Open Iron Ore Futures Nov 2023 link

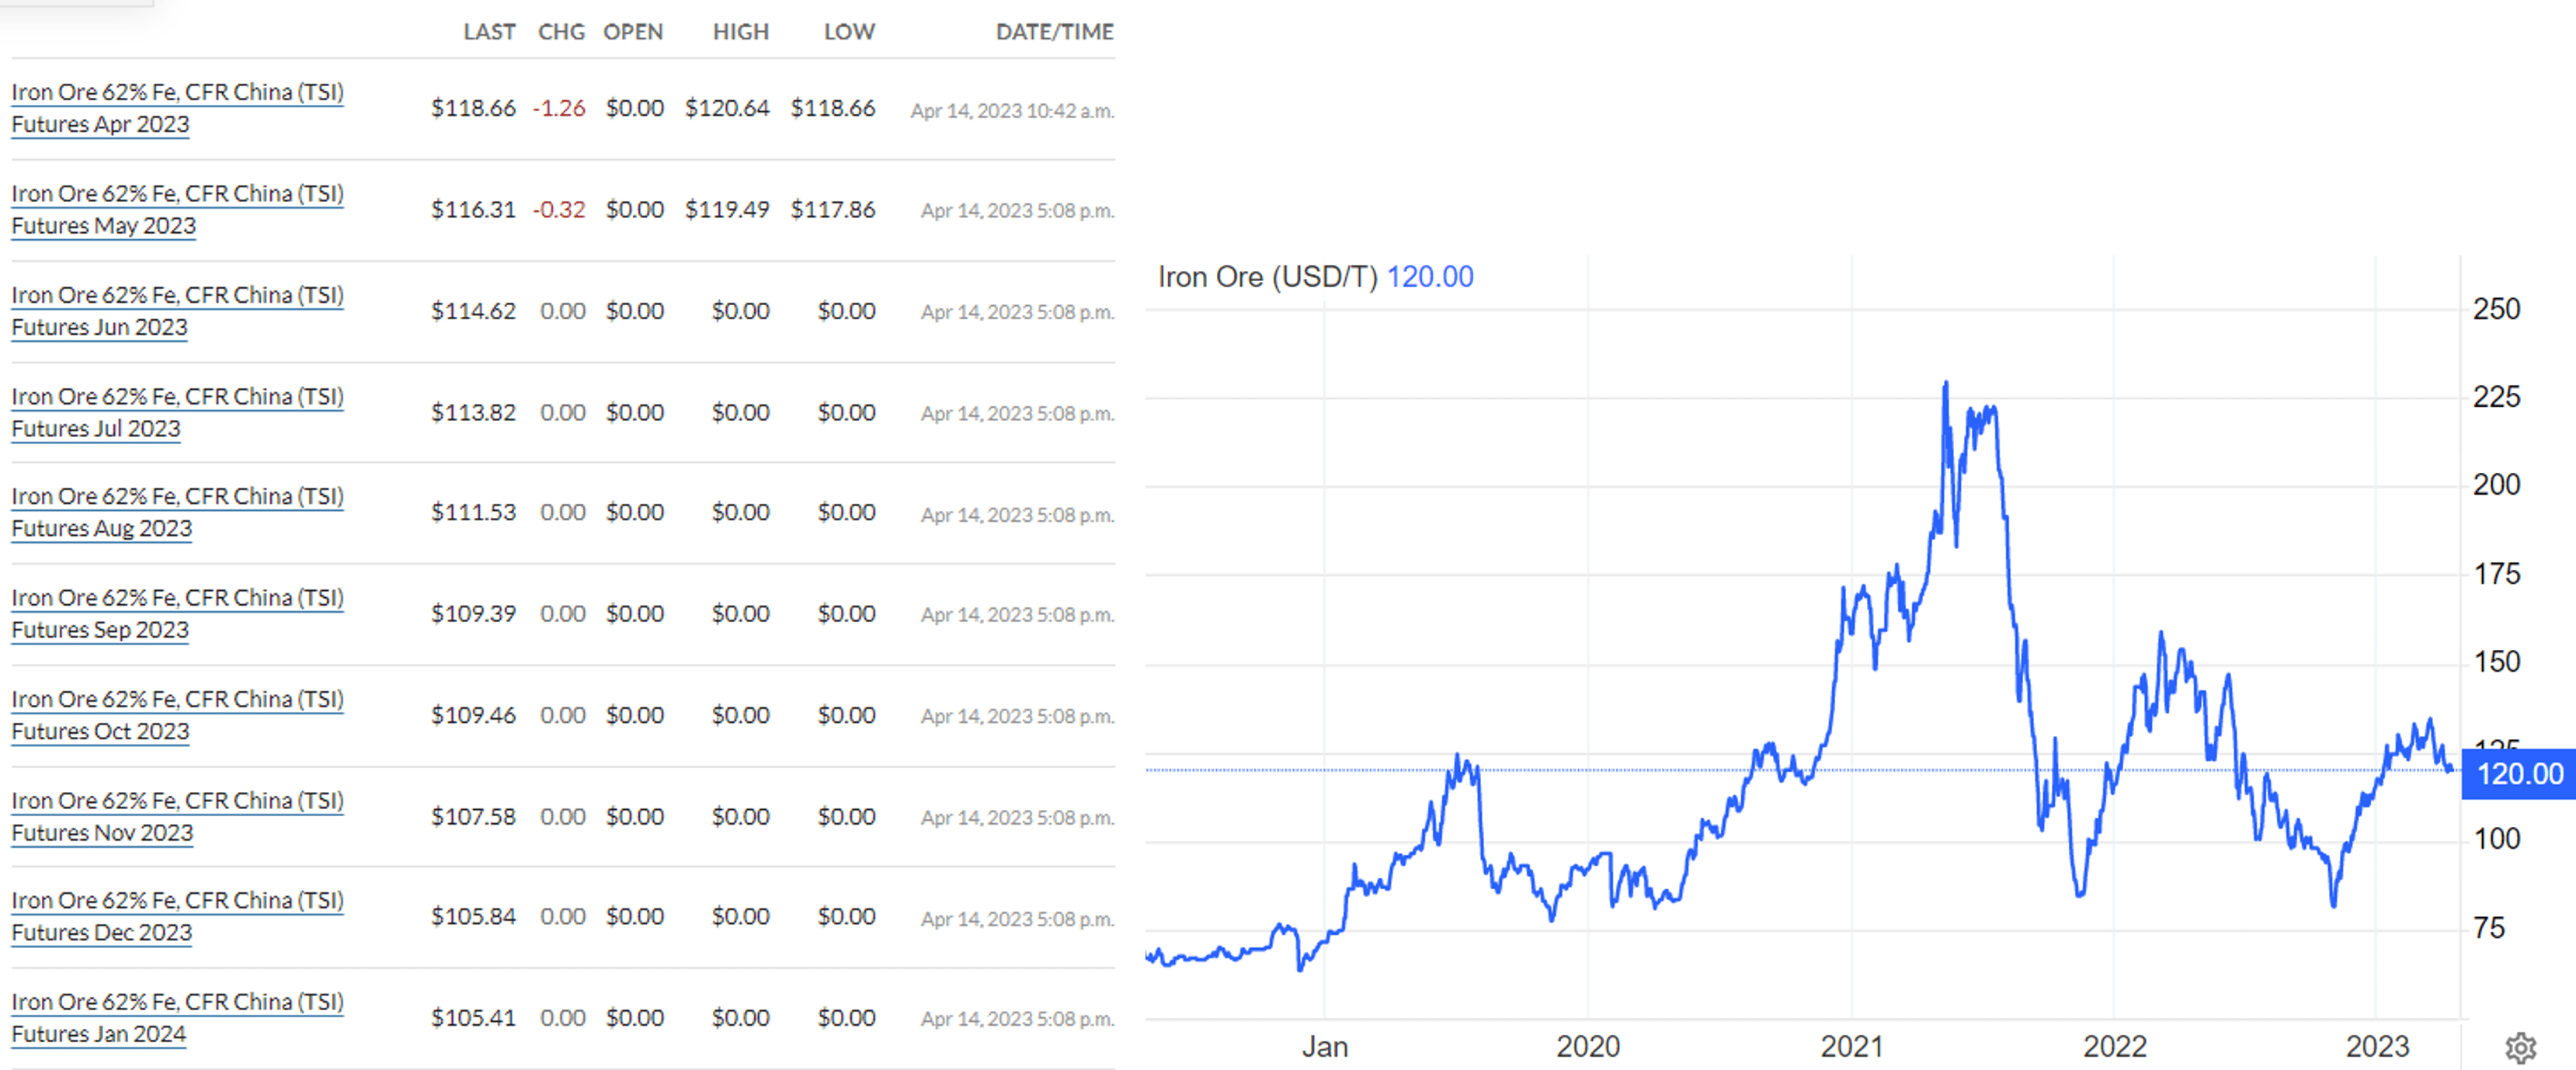(x=177, y=816)
